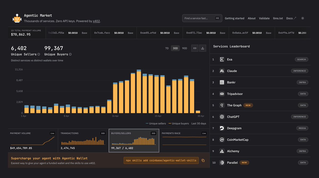Click the DATA tag on Tripadvisor row
The width and height of the screenshot is (319, 178).
pyautogui.click(x=303, y=94)
